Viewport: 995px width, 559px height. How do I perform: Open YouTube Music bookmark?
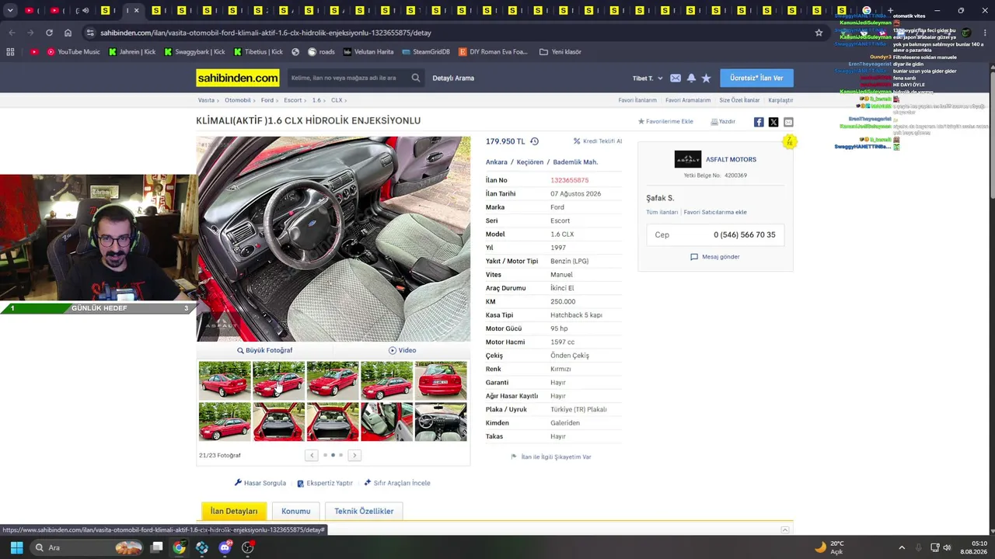point(73,52)
